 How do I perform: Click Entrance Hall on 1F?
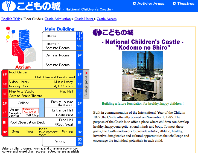[x=63, y=110]
